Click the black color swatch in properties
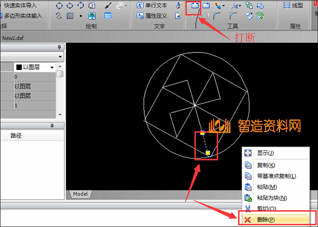This screenshot has height=227, width=318. (x=19, y=67)
